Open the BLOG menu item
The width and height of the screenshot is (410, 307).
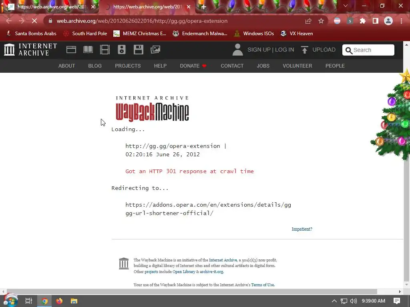(95, 66)
